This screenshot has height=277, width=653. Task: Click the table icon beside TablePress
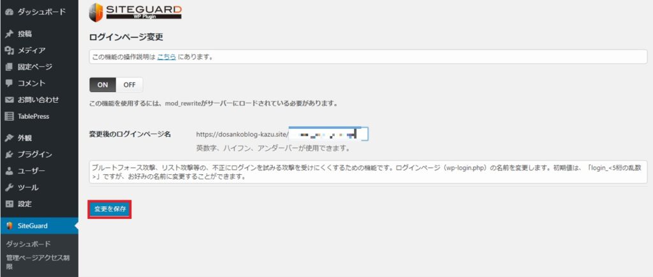(9, 116)
